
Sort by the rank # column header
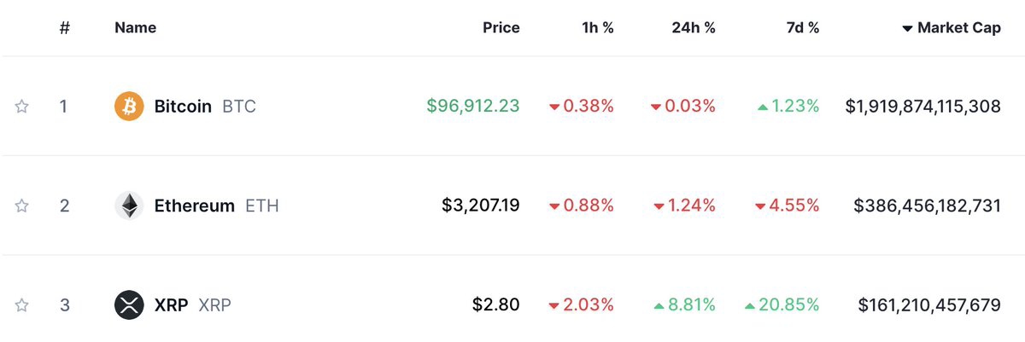pos(64,27)
